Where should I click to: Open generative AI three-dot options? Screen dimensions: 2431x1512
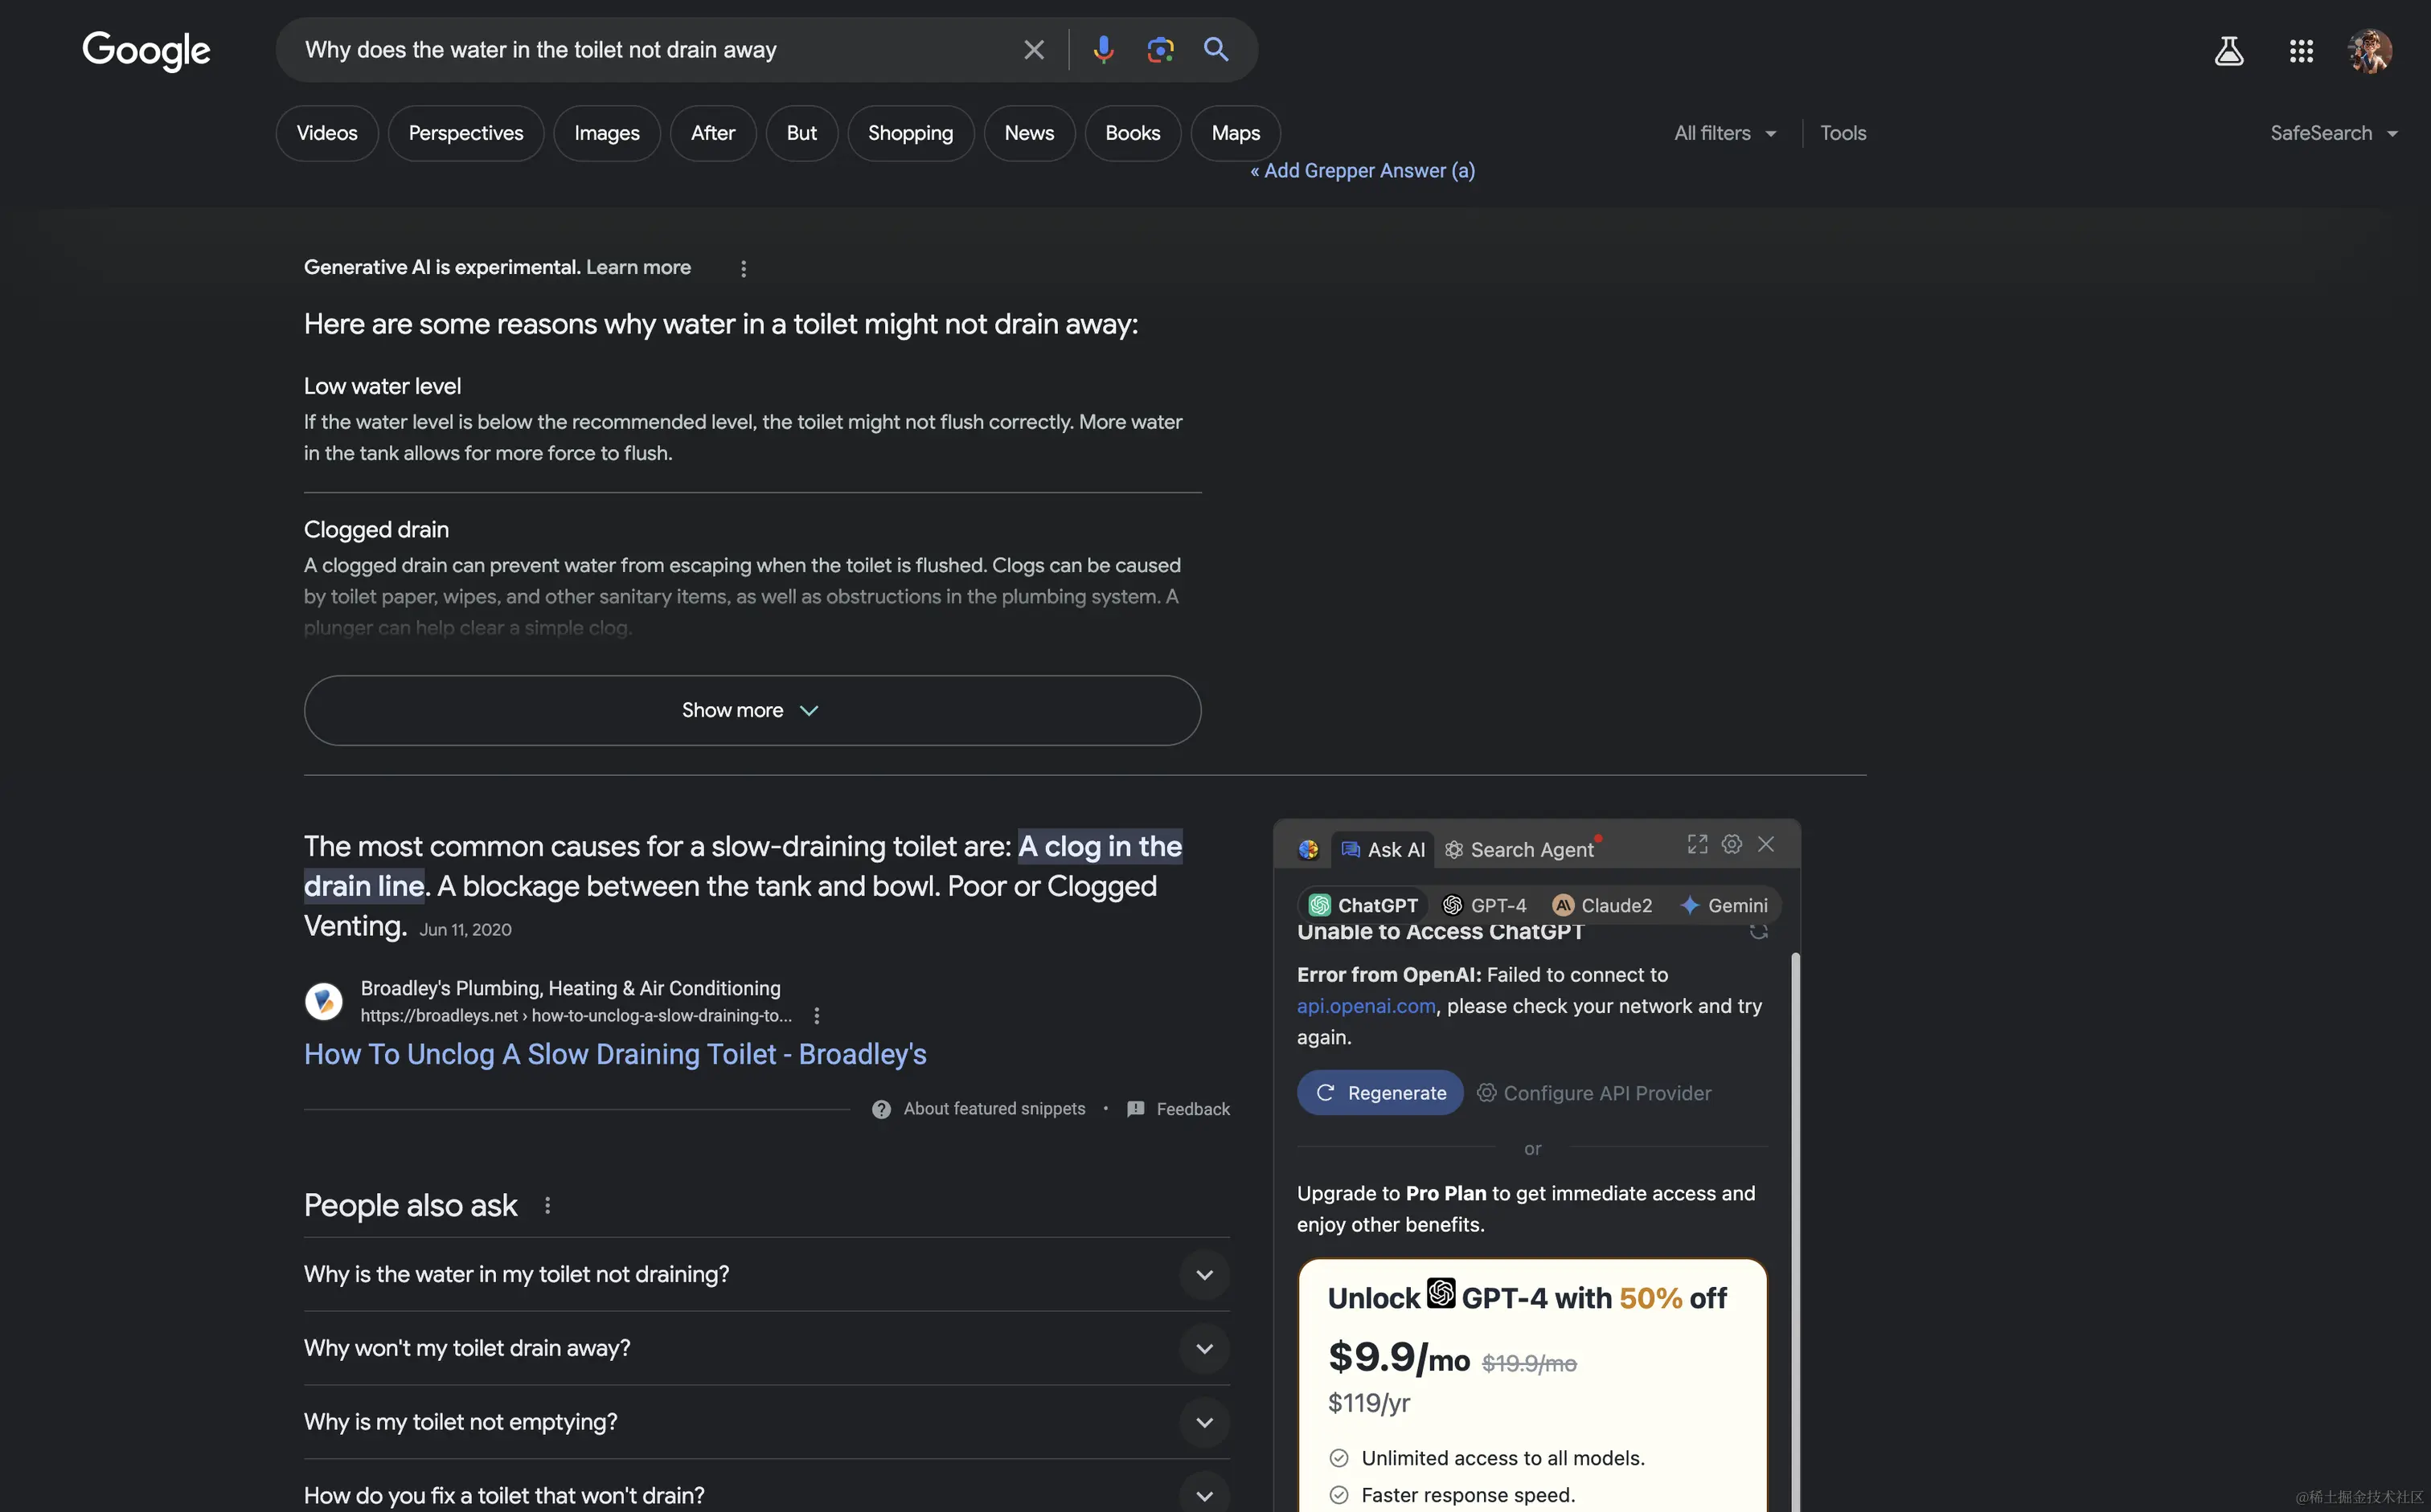[x=742, y=268]
